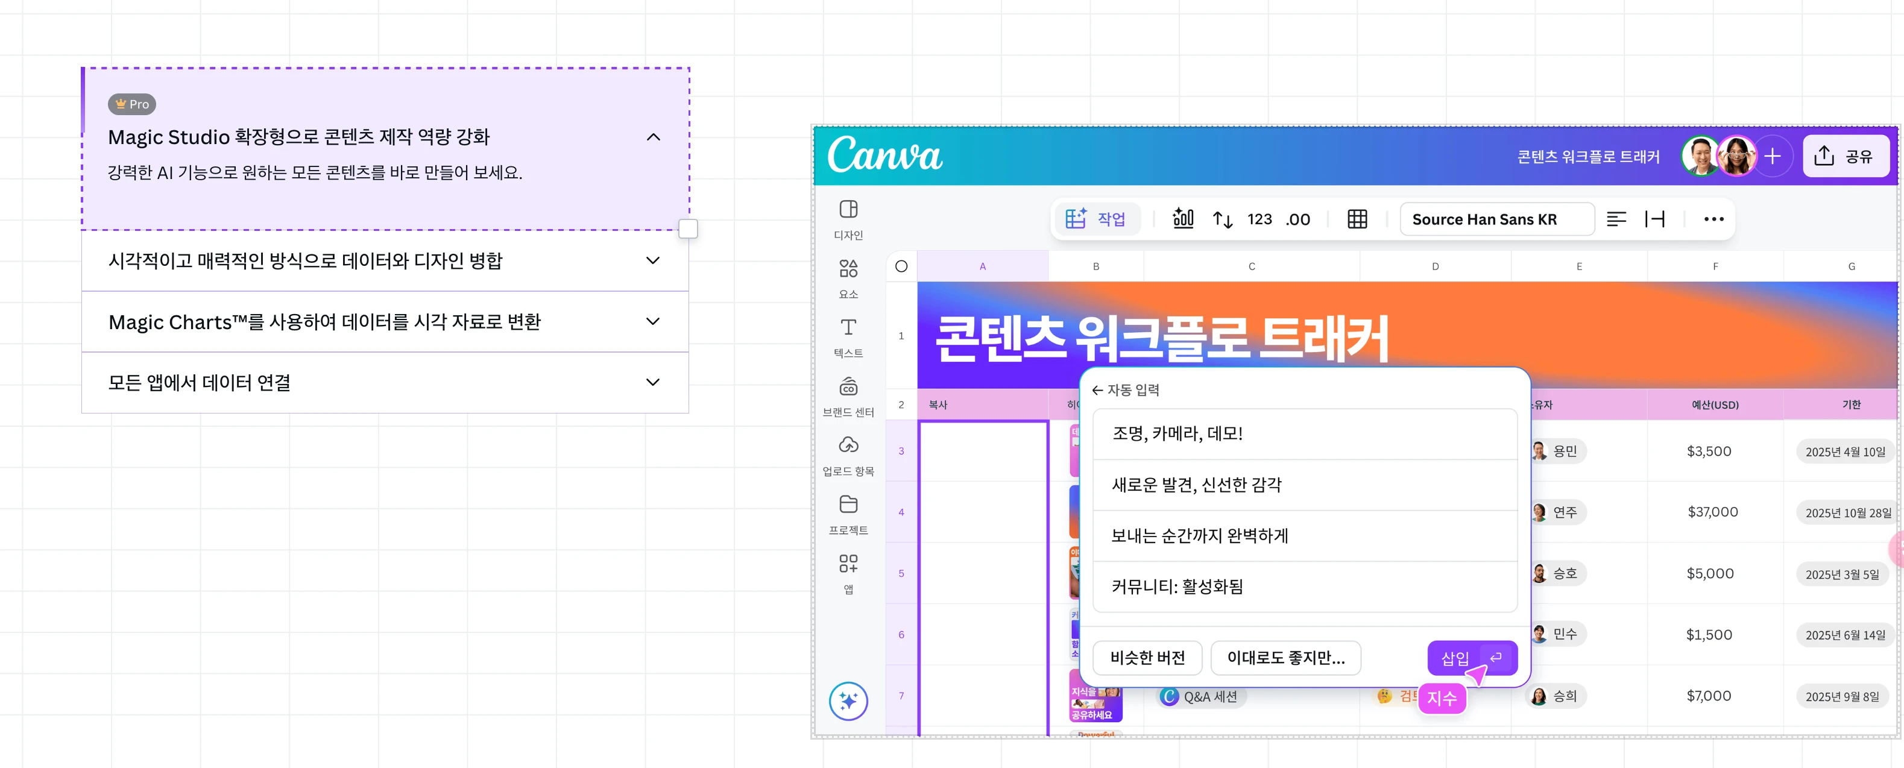The height and width of the screenshot is (768, 1904).
Task: Click the Magic sparkle assistant button
Action: coord(848,700)
